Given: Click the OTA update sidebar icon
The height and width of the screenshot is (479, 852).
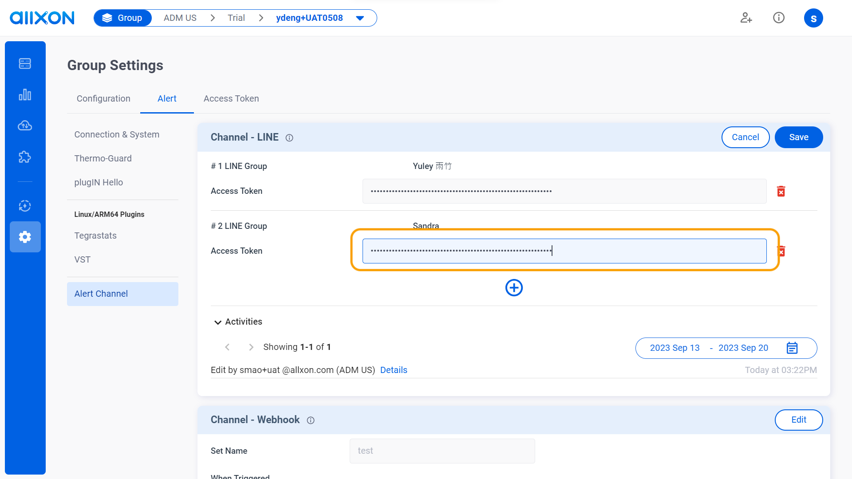Looking at the screenshot, I should click(25, 206).
